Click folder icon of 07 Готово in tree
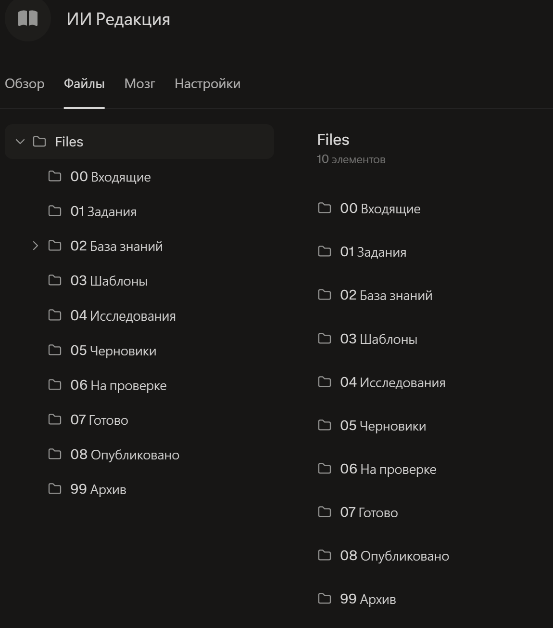Viewport: 553px width, 628px height. click(55, 419)
